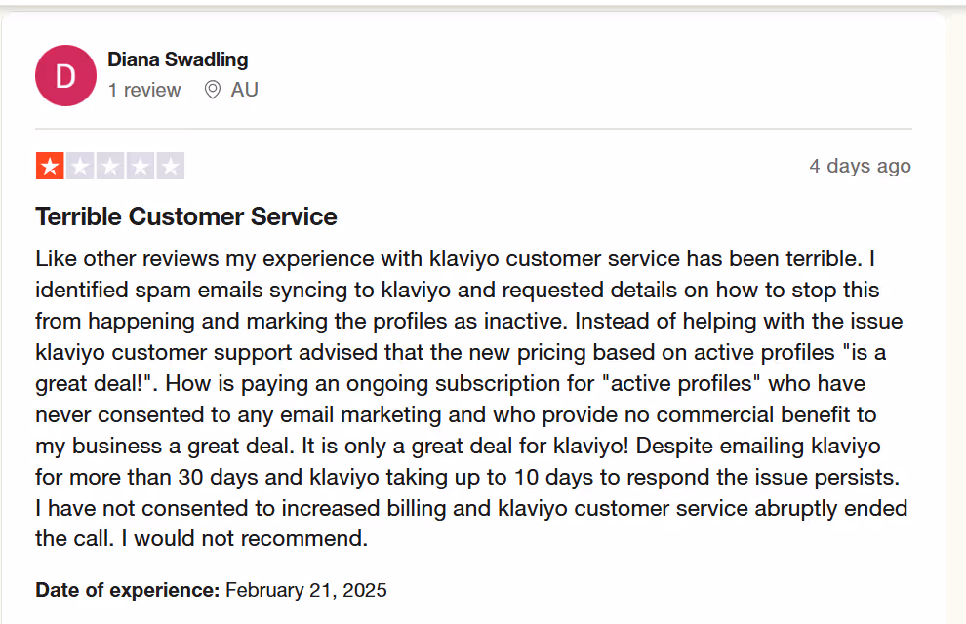Open the reviewer profile via 1 review link

point(144,90)
